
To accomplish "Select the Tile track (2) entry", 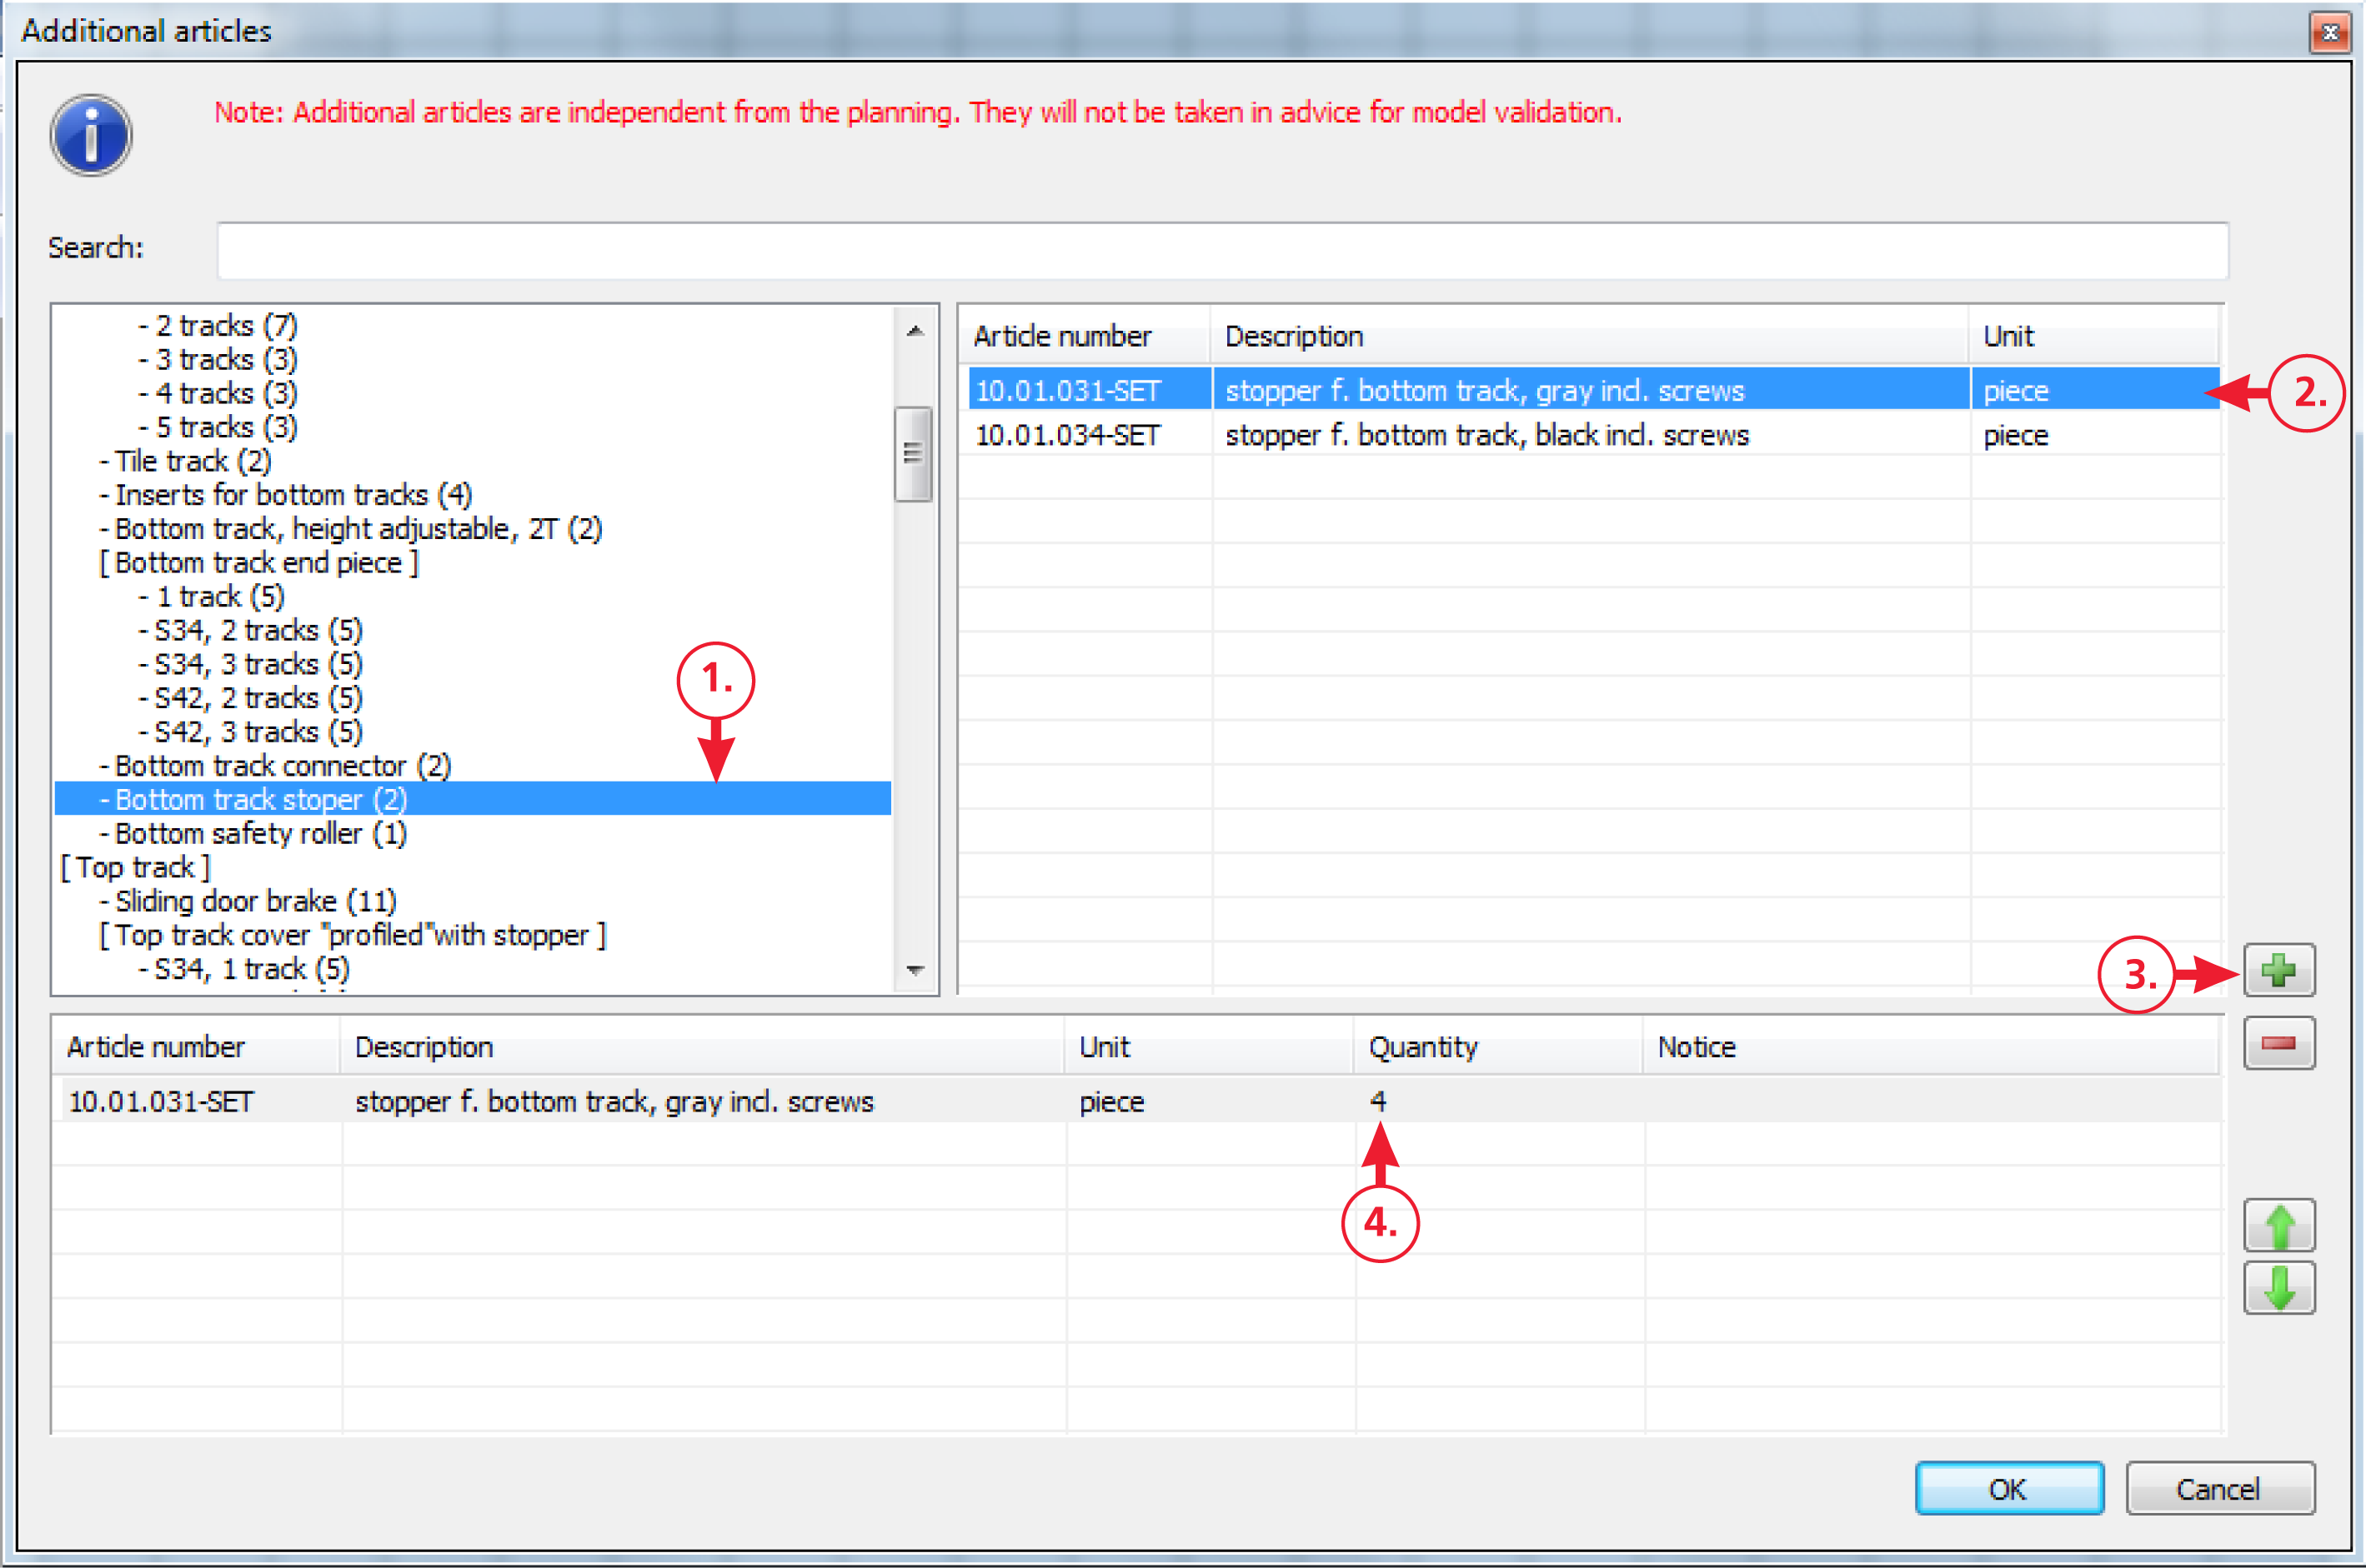I will [x=192, y=461].
